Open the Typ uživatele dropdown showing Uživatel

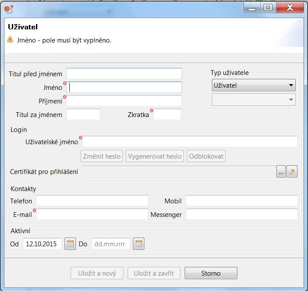pos(254,85)
